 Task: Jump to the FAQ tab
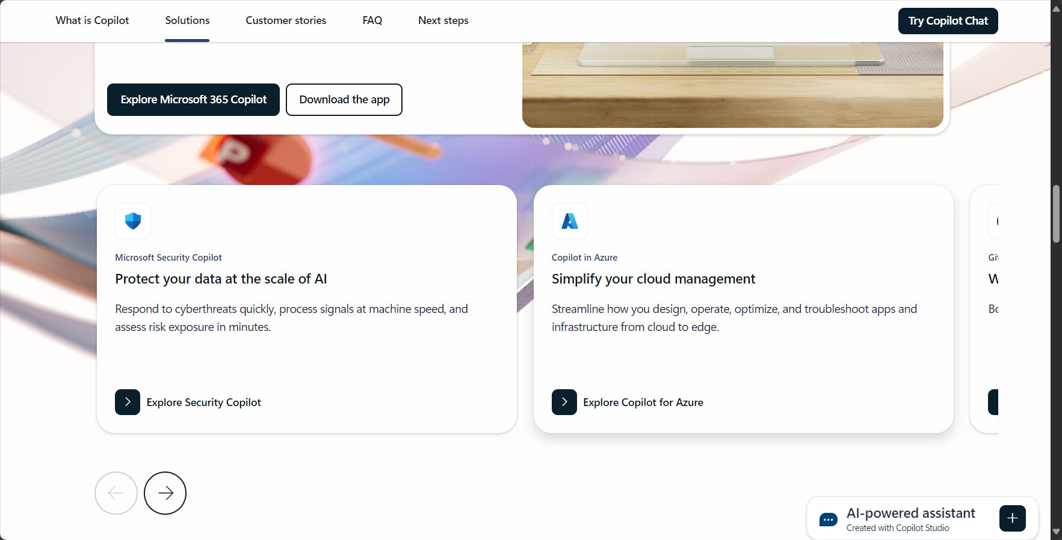(372, 20)
